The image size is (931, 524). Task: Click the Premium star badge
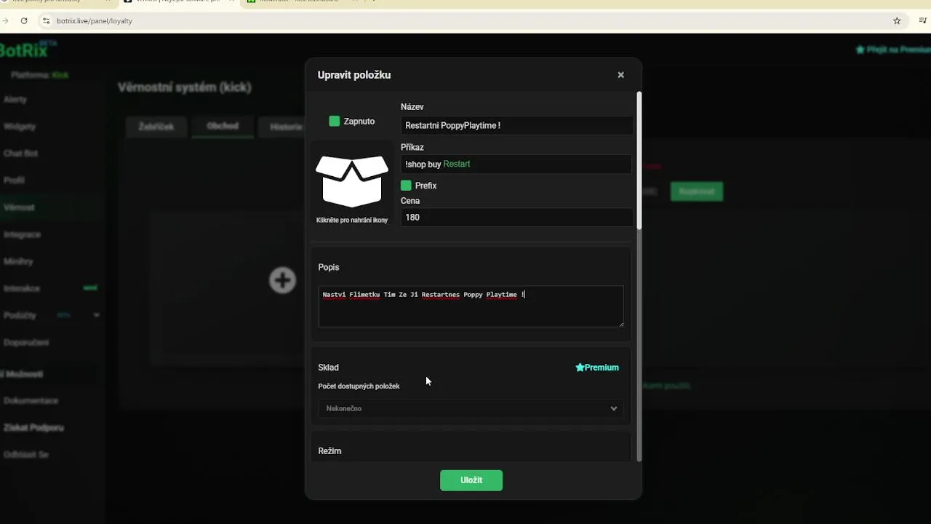pyautogui.click(x=597, y=368)
